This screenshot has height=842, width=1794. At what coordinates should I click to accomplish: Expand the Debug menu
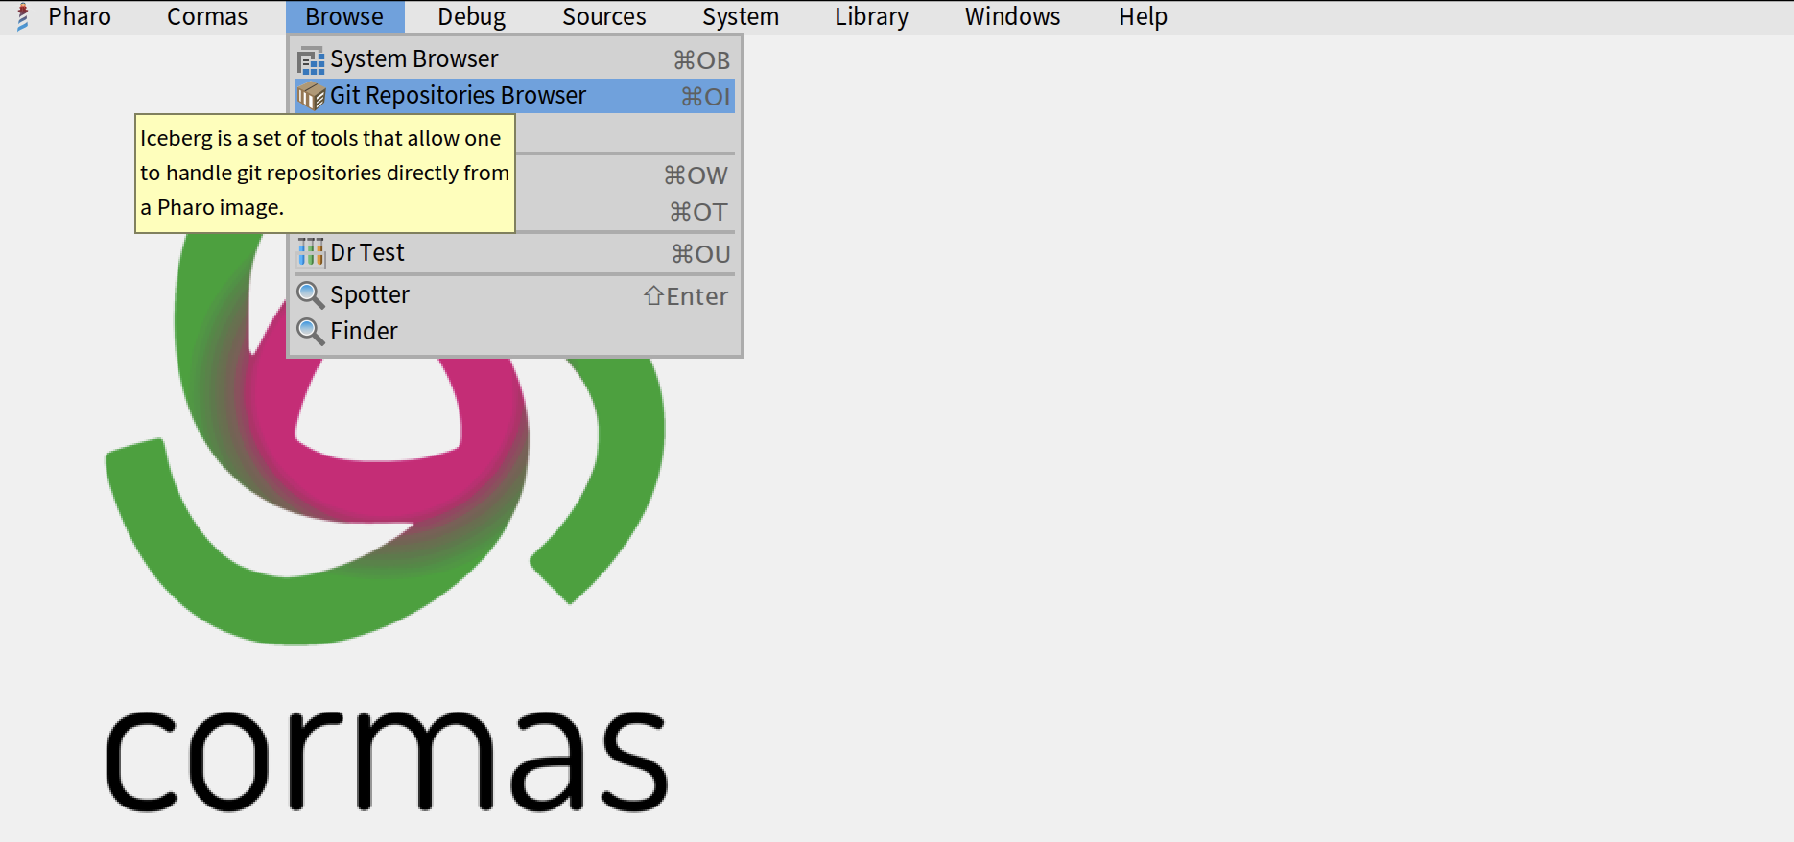point(471,17)
